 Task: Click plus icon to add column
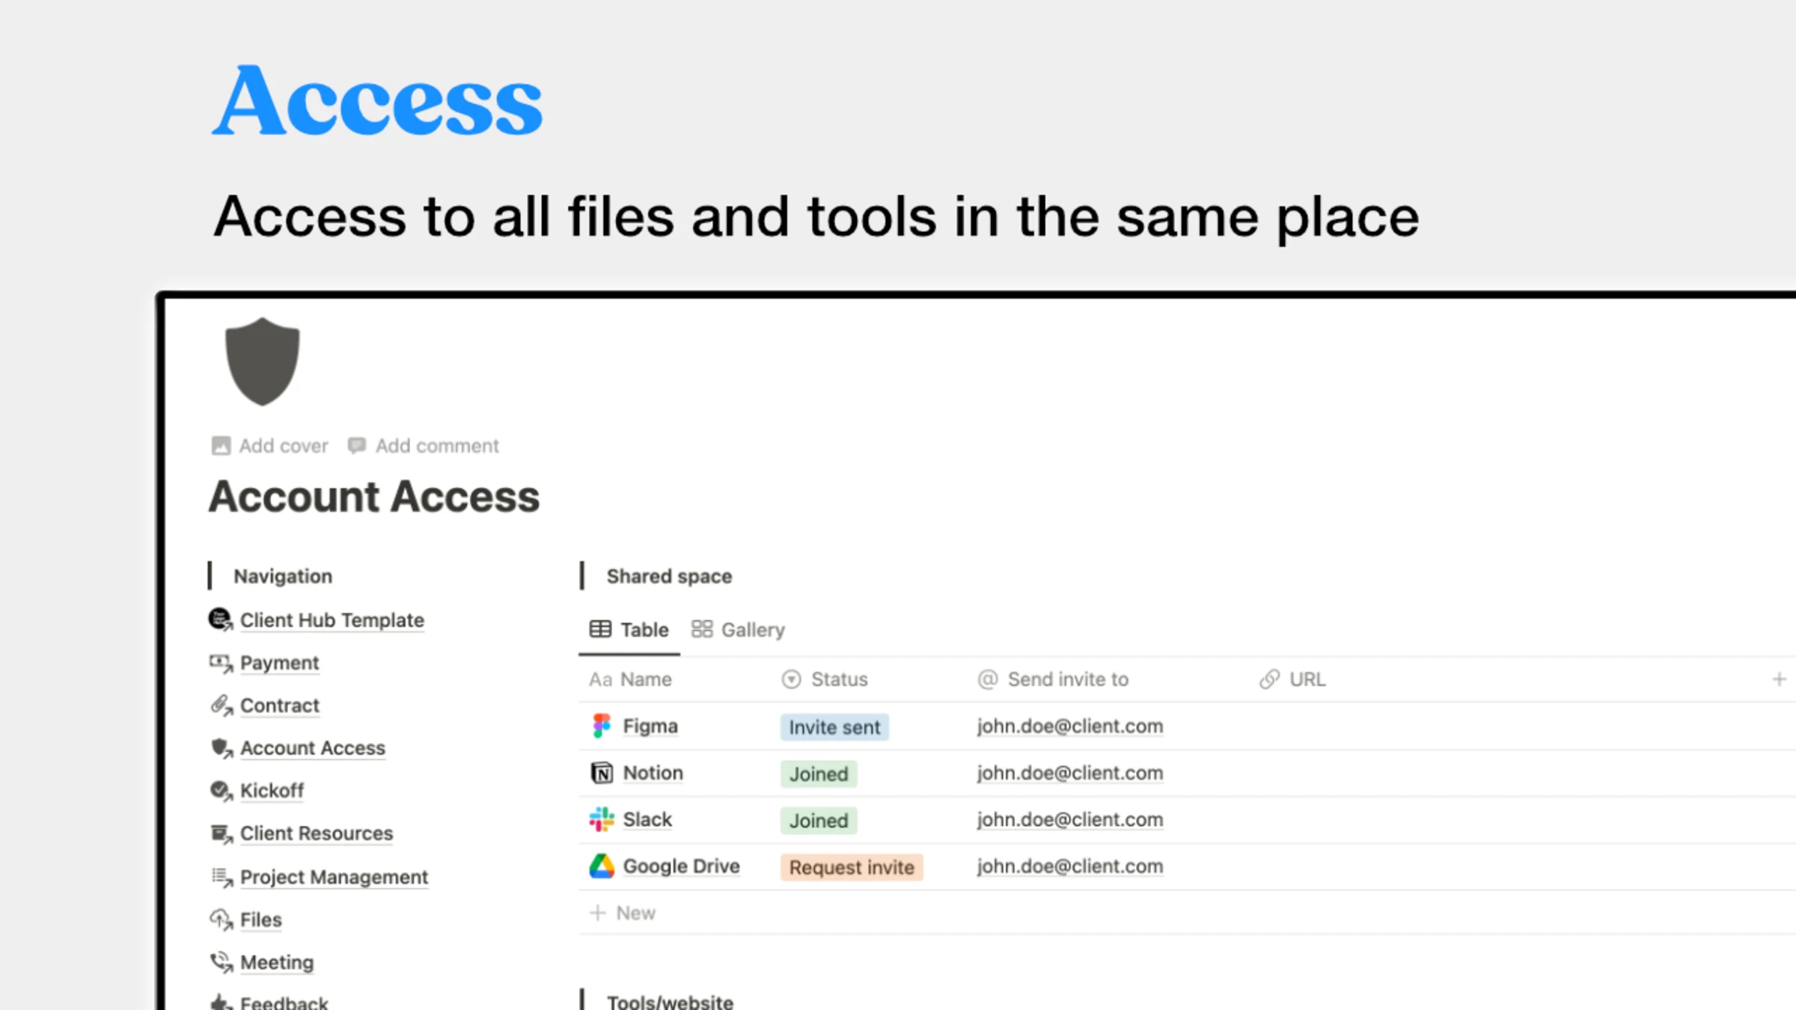(x=1779, y=679)
